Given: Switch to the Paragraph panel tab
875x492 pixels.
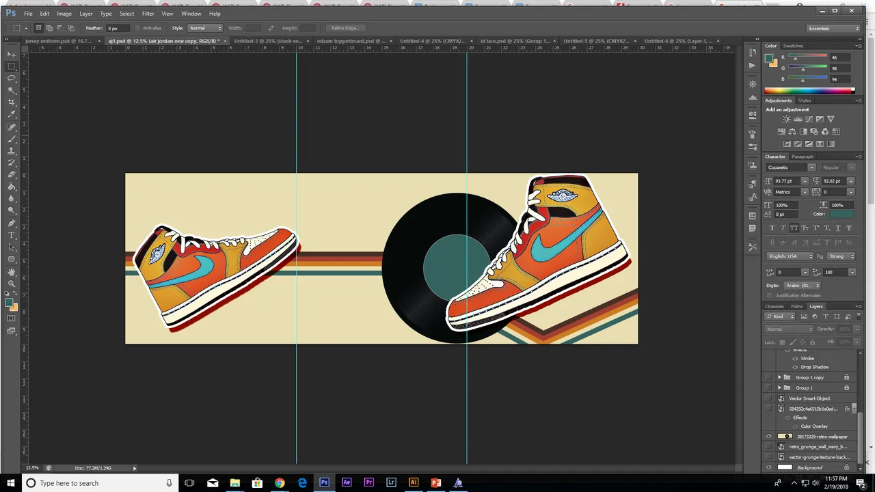Looking at the screenshot, I should [x=803, y=156].
